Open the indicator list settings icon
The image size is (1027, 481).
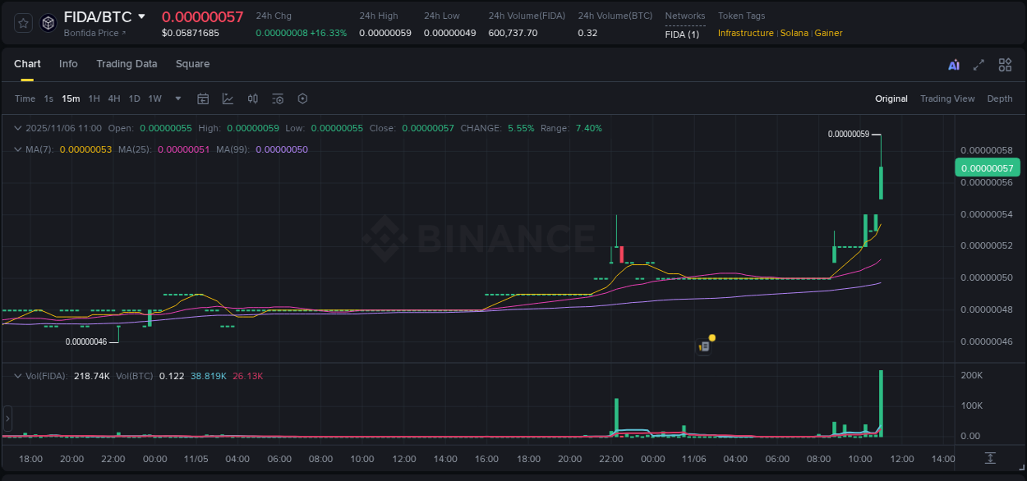click(278, 98)
